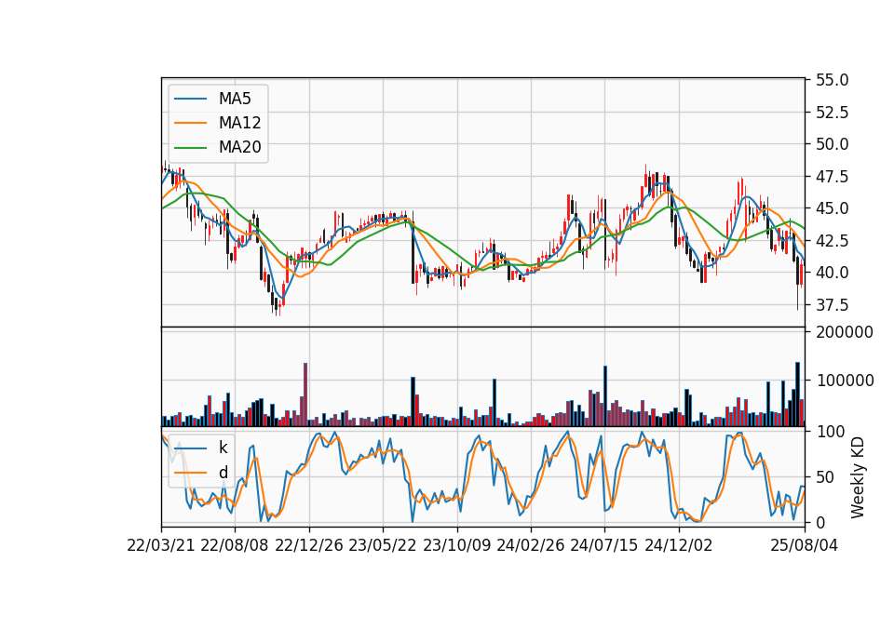Click the 22/03/21 date tick label
Screen dimensions: 894x642
(161, 545)
